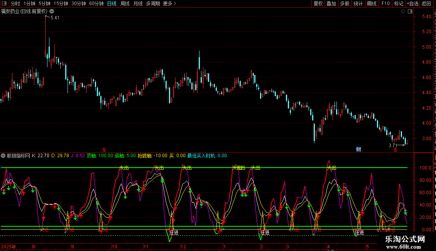Toggle the right sidebar panel icon
This screenshot has width=436, height=251.
[x=410, y=12]
